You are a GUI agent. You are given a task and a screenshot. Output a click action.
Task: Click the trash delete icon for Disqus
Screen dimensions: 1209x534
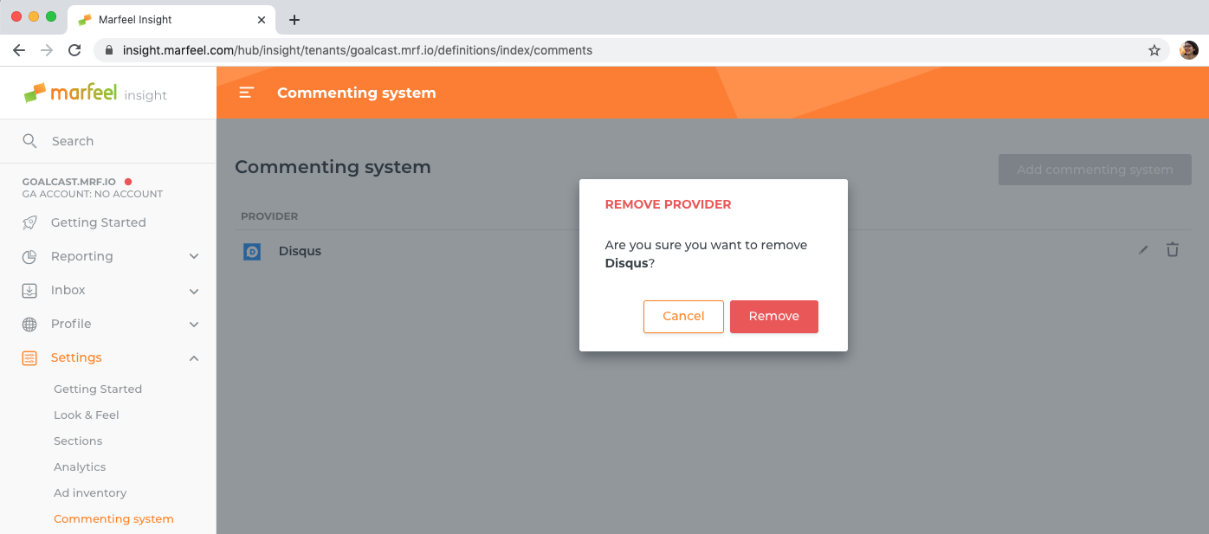click(1173, 250)
